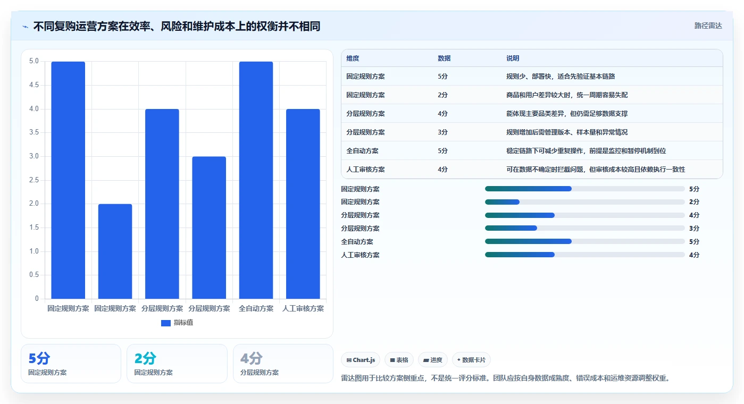Select the 维度 table column header
Viewport: 744px width, 404px height.
pos(353,58)
